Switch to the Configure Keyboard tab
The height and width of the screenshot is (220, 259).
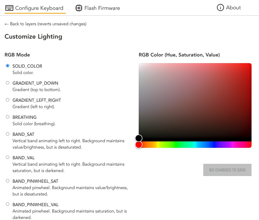pos(39,8)
